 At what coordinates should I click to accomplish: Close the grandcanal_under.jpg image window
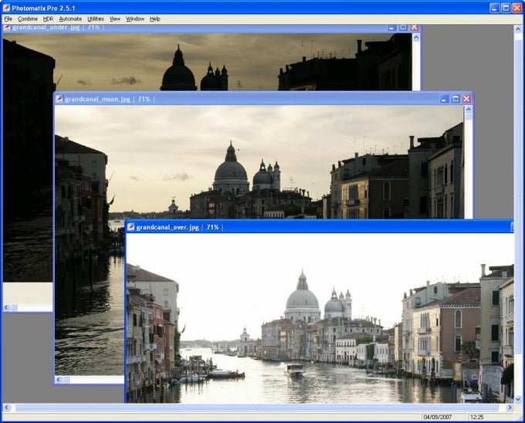tap(415, 27)
